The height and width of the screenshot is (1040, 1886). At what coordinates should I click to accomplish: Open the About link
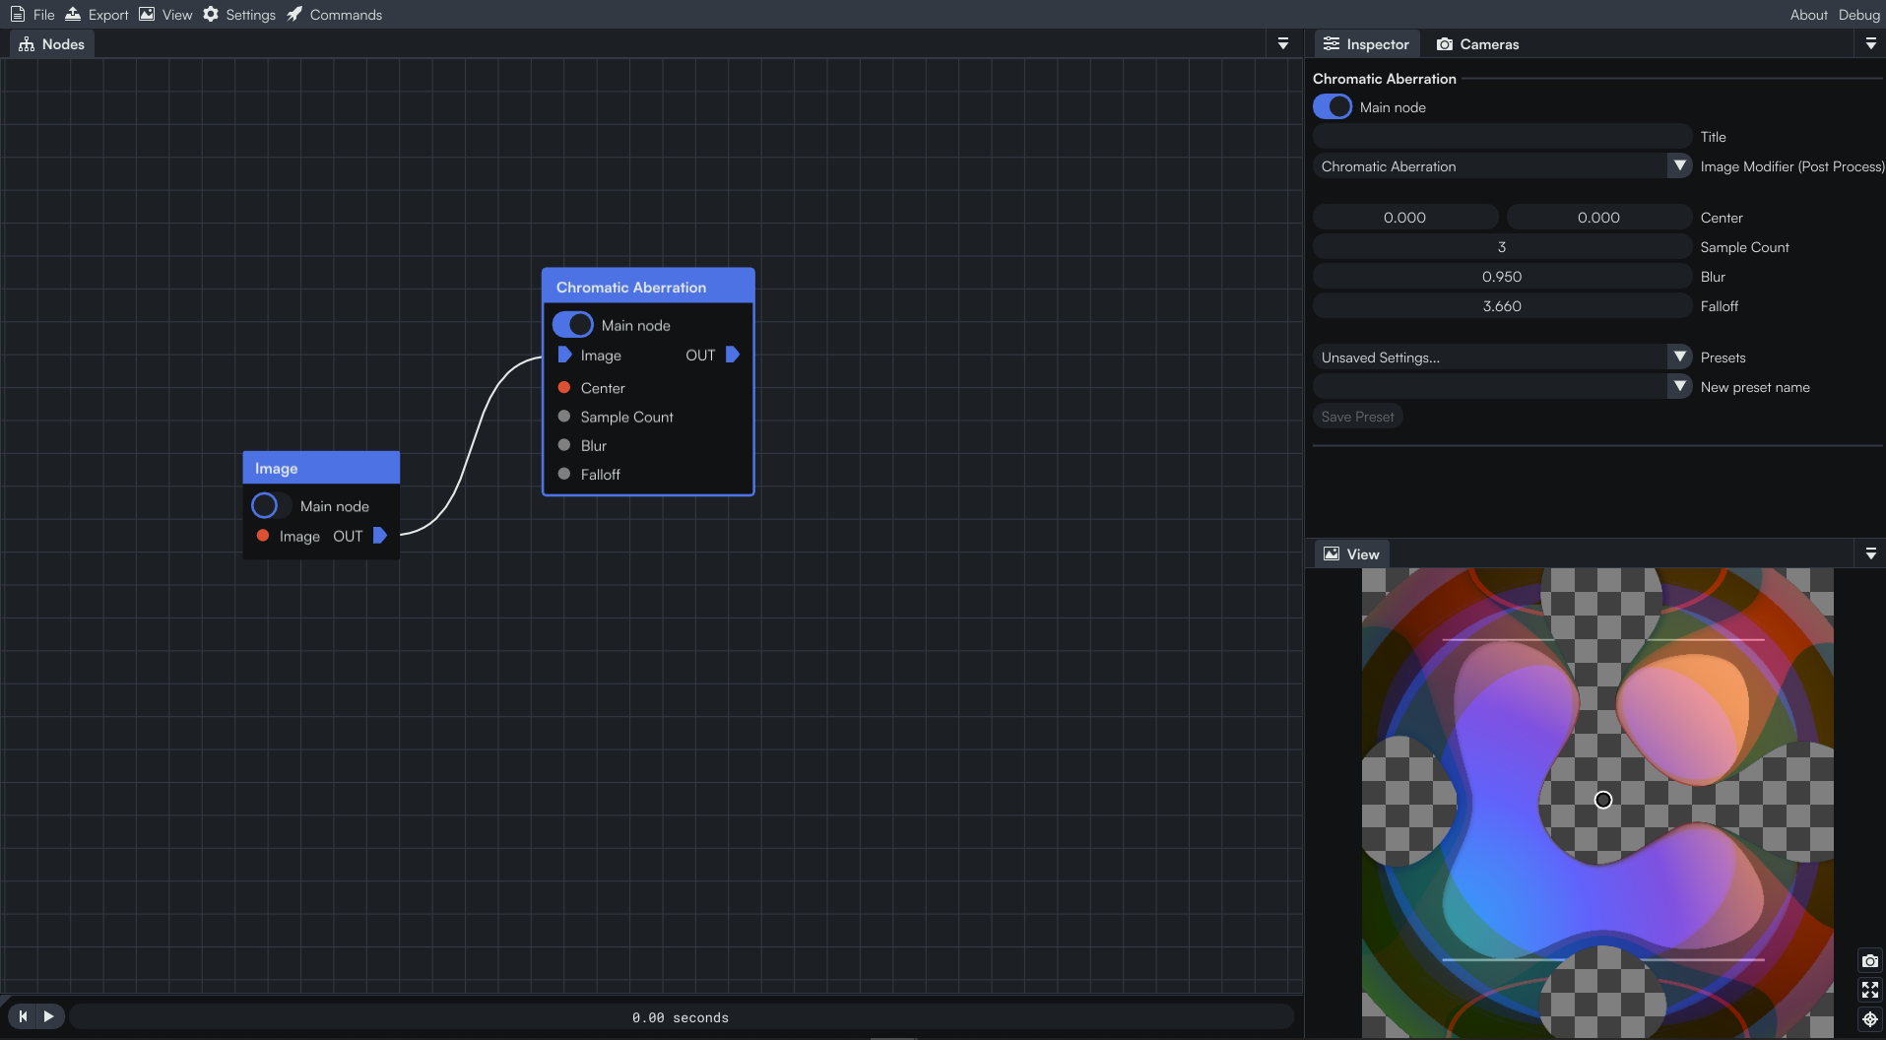coord(1808,15)
